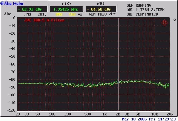Click the cursor marker circle on the trace

(118, 82)
